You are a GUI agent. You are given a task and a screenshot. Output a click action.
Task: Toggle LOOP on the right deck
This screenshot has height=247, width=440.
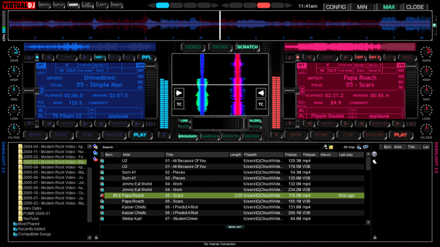(x=327, y=58)
